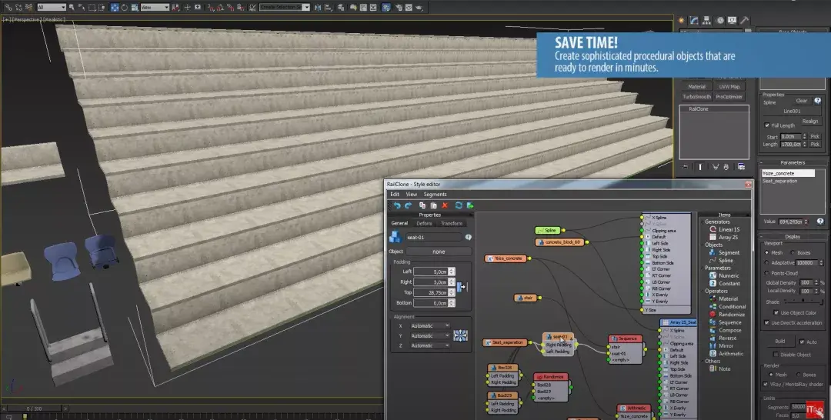
Task: Add a Note item from Others
Action: (724, 368)
